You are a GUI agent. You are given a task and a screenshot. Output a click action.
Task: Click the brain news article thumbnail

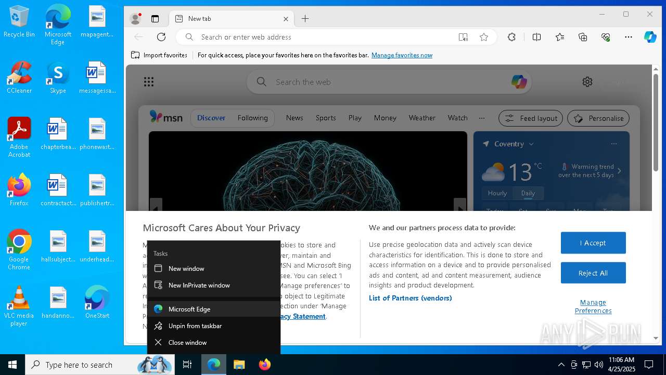pyautogui.click(x=308, y=171)
